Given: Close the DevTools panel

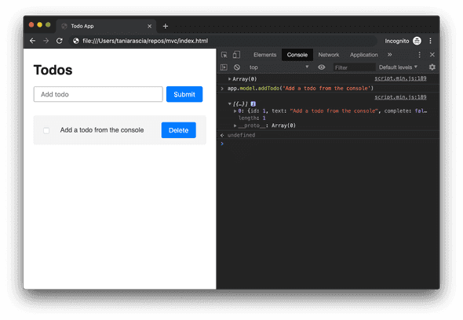Looking at the screenshot, I should coord(432,55).
